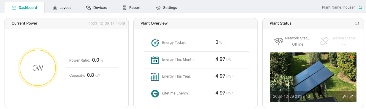Viewport: 366px width, 109px height.
Task: Click the 0W current power gauge
Action: 38,68
